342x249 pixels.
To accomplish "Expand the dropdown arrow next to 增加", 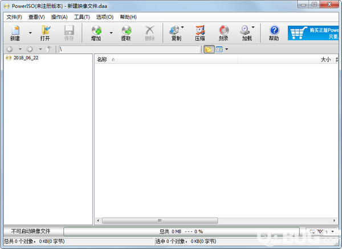I will pyautogui.click(x=111, y=33).
